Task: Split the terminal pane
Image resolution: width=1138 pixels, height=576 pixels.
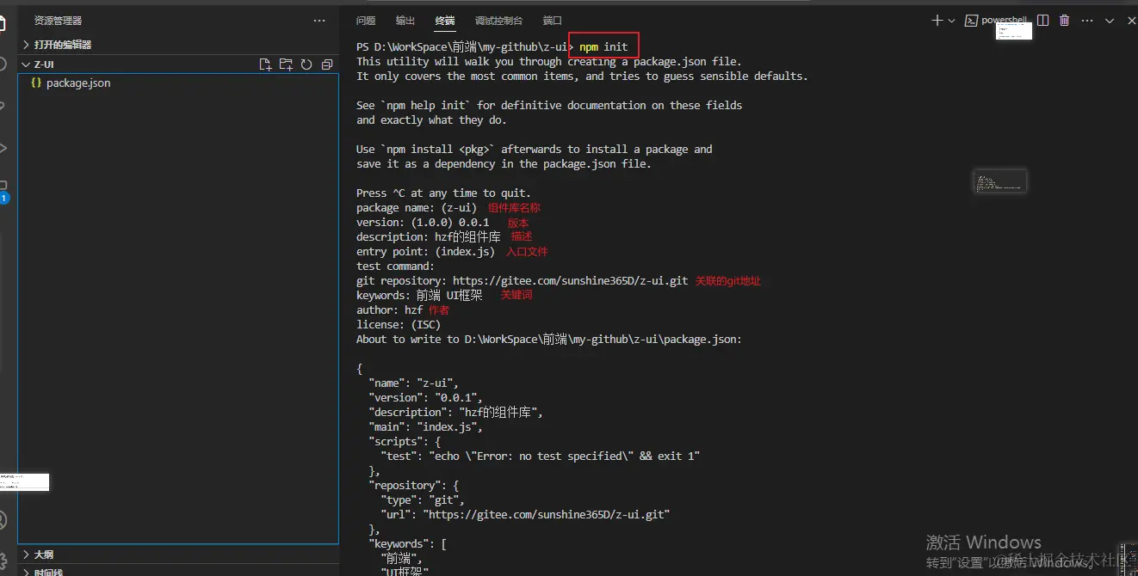Action: [x=1043, y=21]
